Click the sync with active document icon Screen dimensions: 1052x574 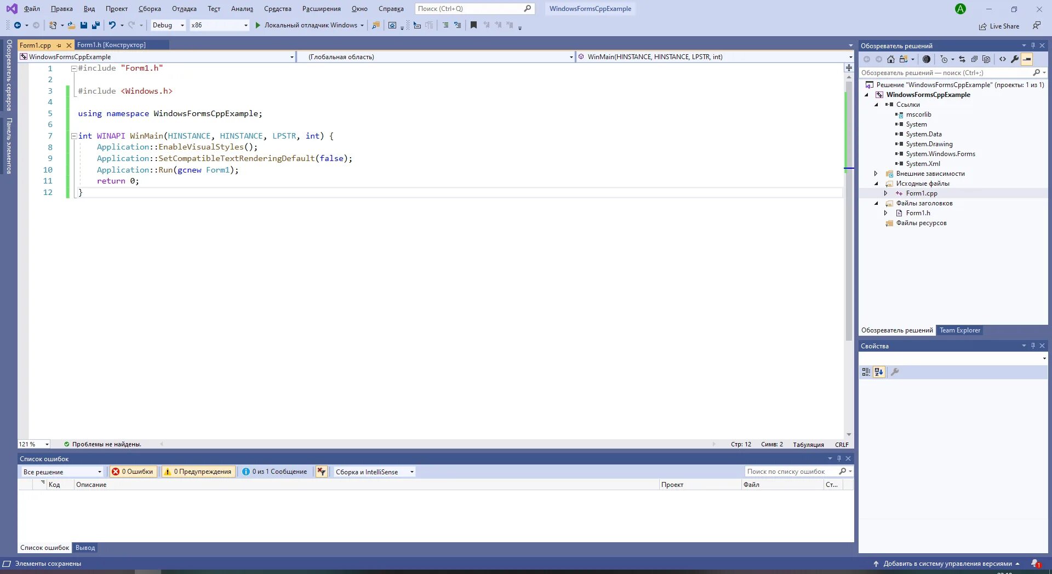(962, 59)
